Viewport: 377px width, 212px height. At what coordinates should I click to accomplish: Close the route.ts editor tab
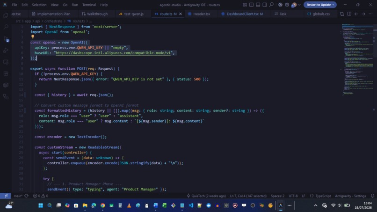[x=181, y=14]
